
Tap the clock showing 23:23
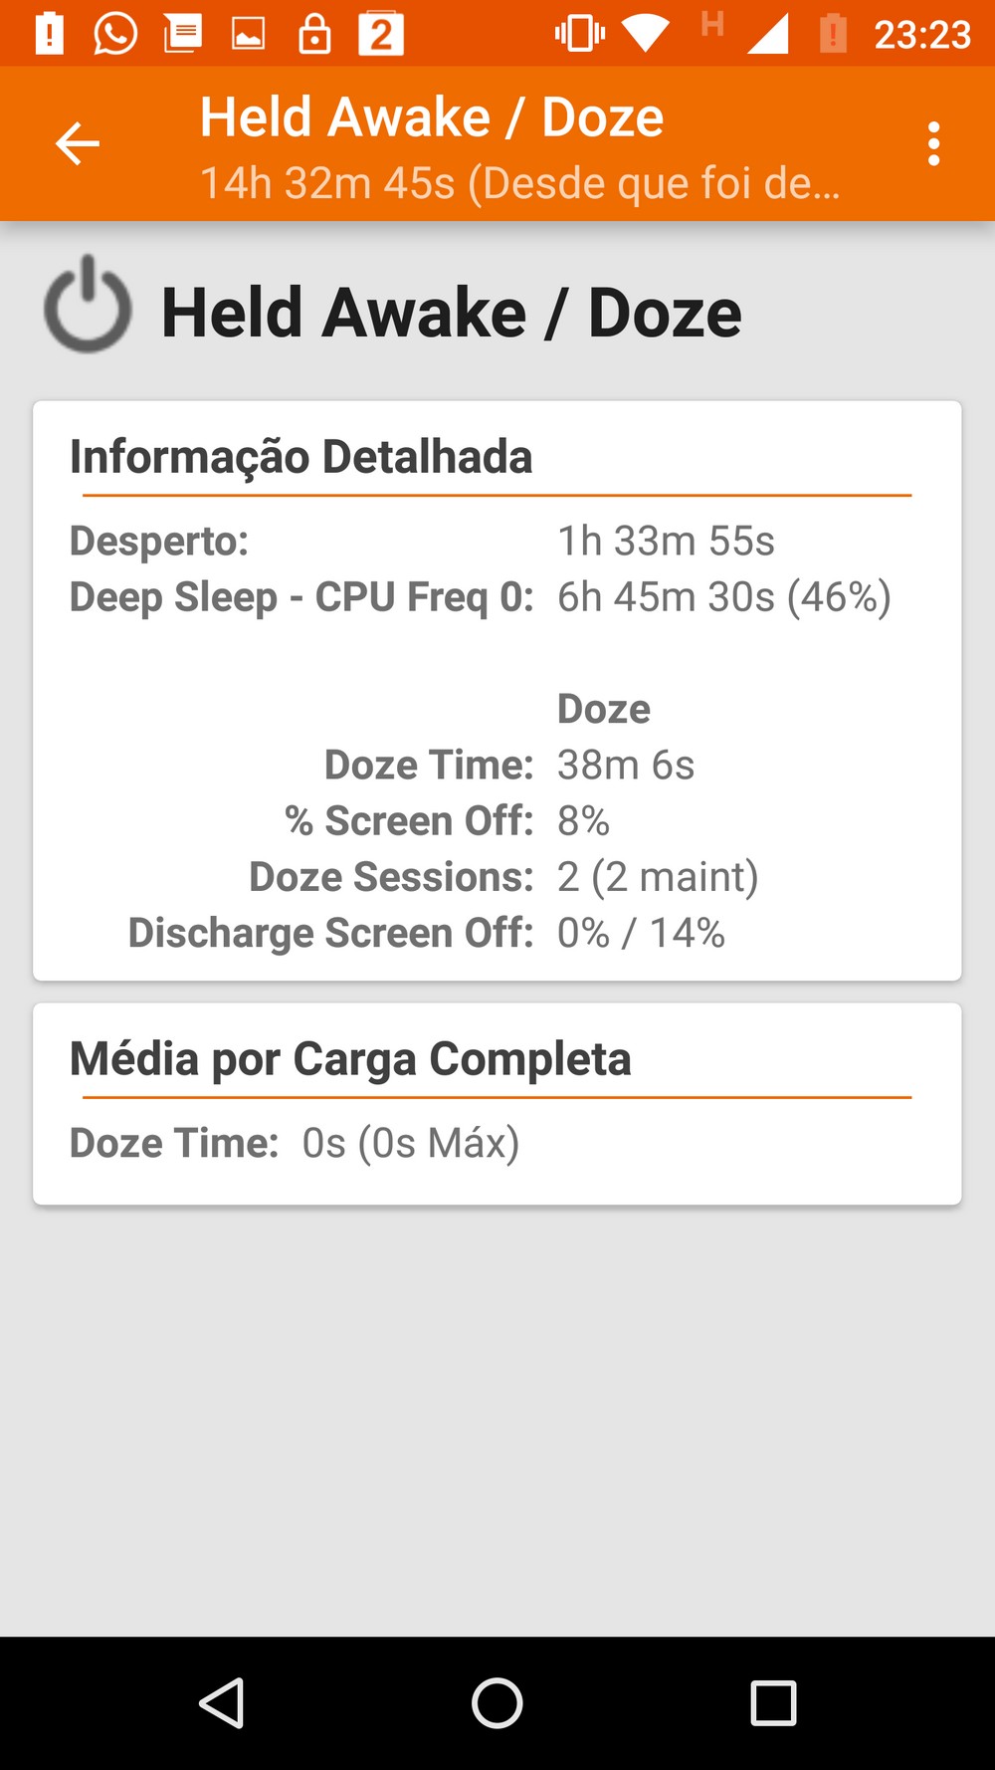click(x=921, y=35)
